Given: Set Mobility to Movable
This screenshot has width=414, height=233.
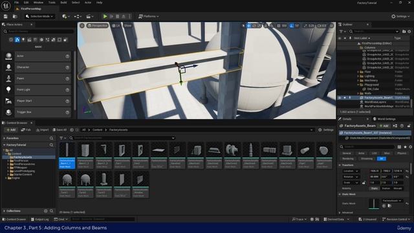Looking at the screenshot, I should coord(397,188).
